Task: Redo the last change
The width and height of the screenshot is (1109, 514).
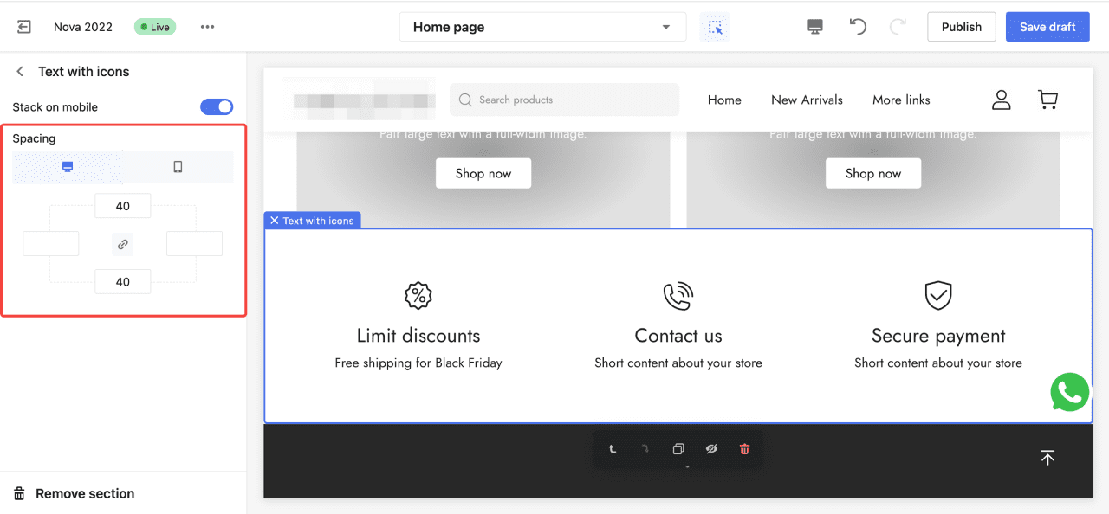Action: [898, 27]
